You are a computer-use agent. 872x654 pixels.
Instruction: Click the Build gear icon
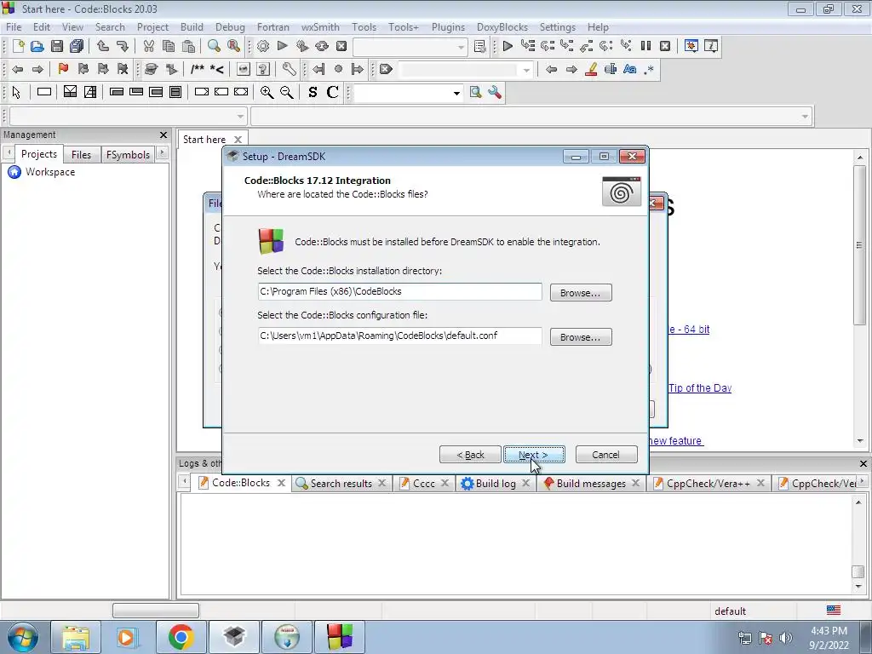coord(263,46)
